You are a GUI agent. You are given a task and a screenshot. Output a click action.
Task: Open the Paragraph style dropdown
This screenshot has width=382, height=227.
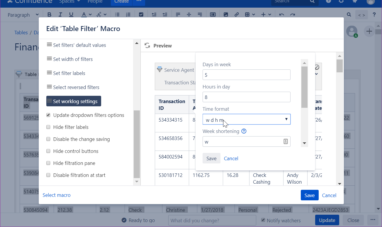pyautogui.click(x=23, y=15)
